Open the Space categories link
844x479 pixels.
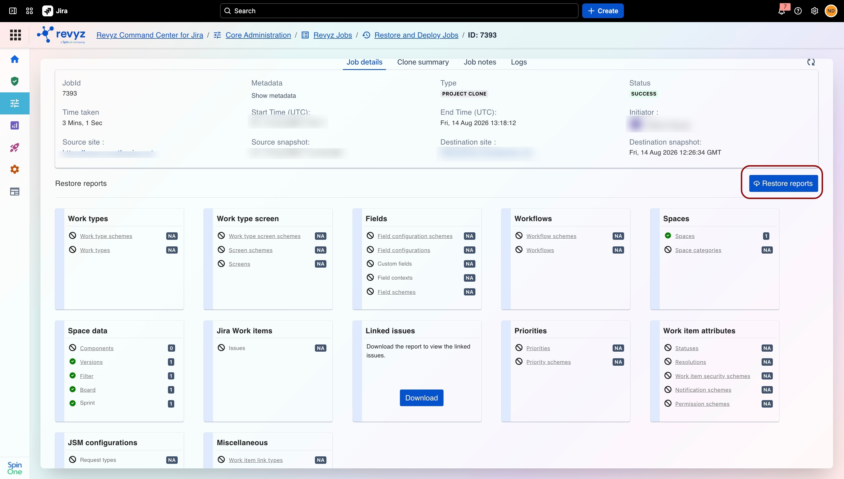(698, 250)
